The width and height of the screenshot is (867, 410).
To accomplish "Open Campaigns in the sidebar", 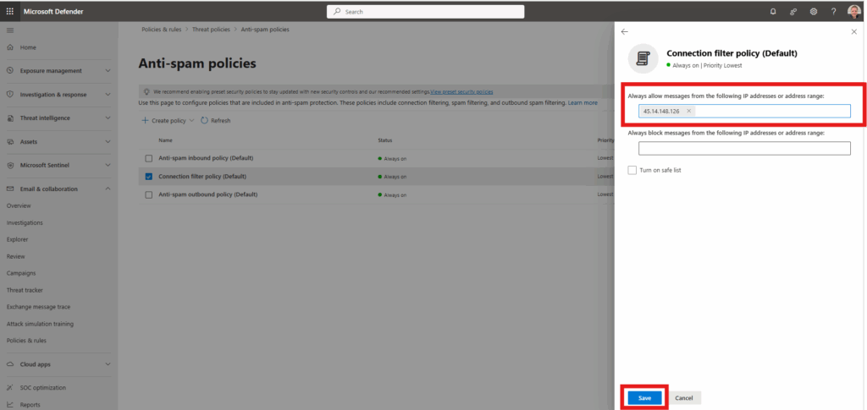I will point(21,273).
